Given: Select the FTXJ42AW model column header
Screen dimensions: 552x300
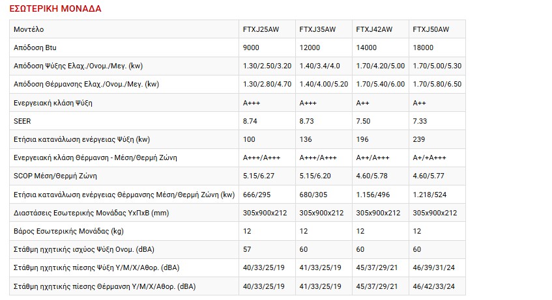Looking at the screenshot, I should click(374, 29).
